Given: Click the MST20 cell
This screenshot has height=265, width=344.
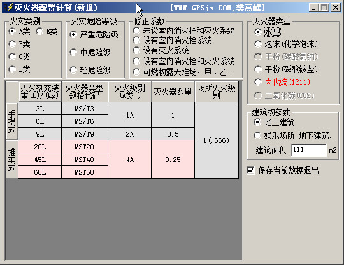Looking at the screenshot, I should point(85,147).
